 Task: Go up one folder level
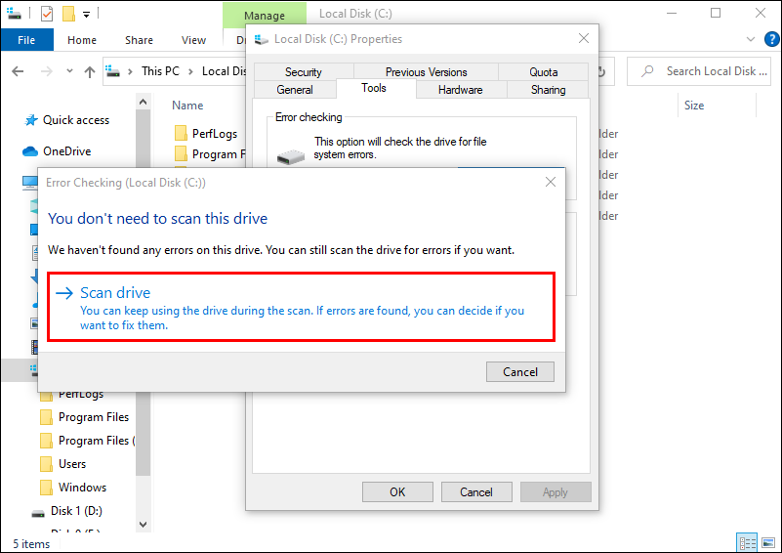tap(90, 71)
